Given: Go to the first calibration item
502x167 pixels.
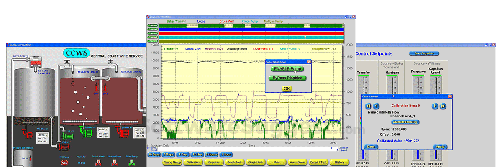Looking at the screenshot, I should pyautogui.click(x=368, y=106).
